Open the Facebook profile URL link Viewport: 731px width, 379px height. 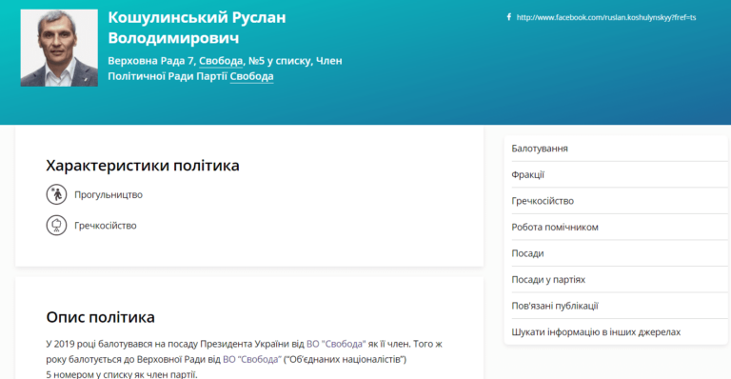[606, 17]
